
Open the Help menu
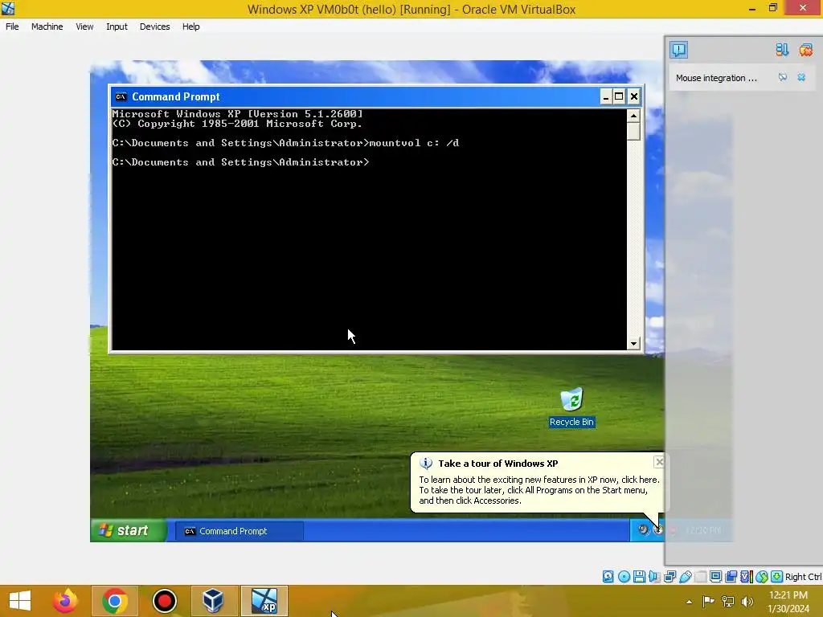point(191,27)
